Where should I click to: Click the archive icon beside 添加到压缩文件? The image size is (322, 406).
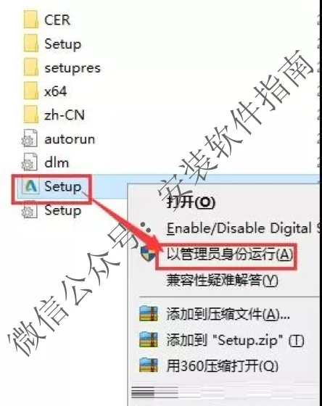[149, 314]
